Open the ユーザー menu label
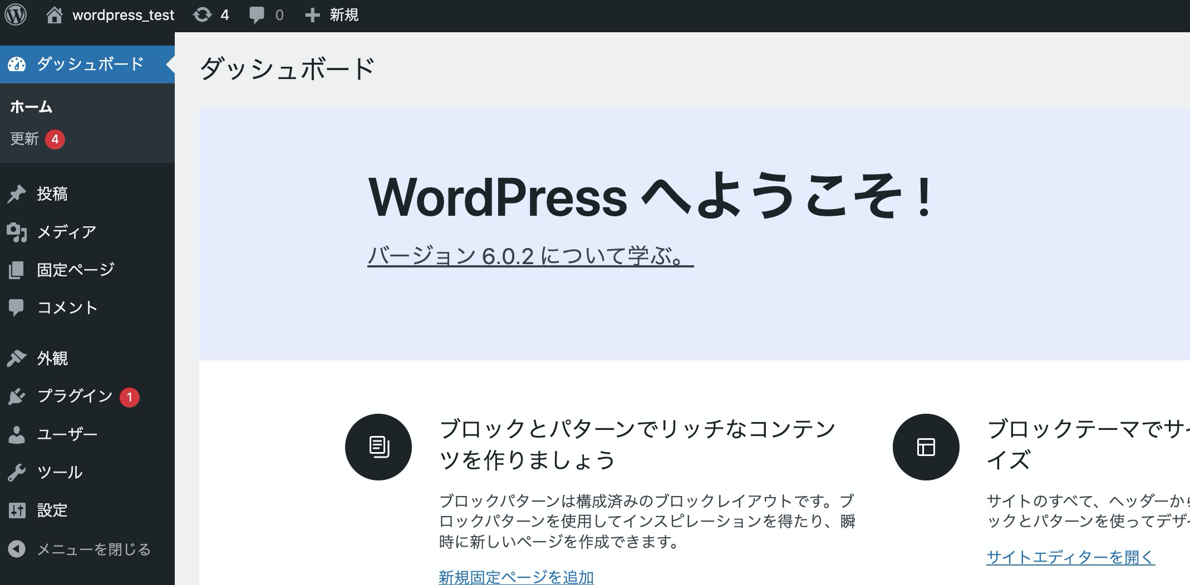Screen dimensions: 1190x585 pyautogui.click(x=67, y=434)
